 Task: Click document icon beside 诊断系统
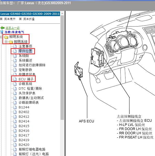15,84
